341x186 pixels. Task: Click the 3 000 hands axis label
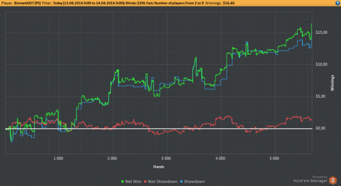click(x=166, y=158)
